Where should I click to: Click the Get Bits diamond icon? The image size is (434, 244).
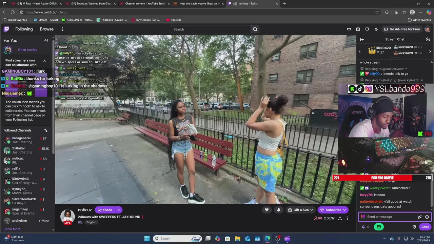point(376,29)
